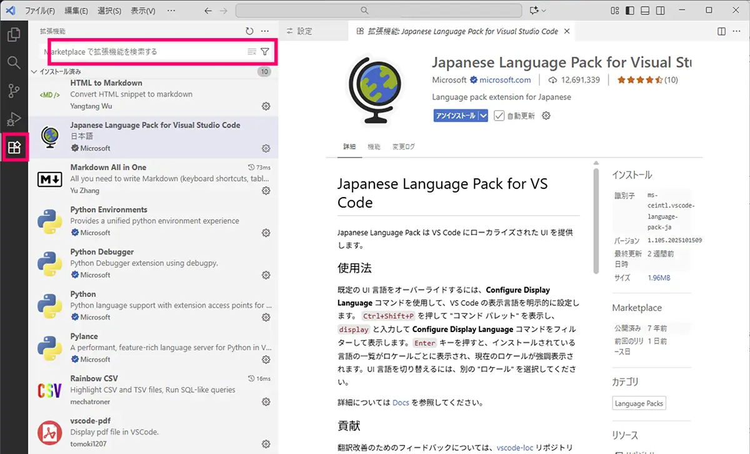750x454 pixels.
Task: Open manage gear for Pylance extension
Action: click(x=266, y=360)
